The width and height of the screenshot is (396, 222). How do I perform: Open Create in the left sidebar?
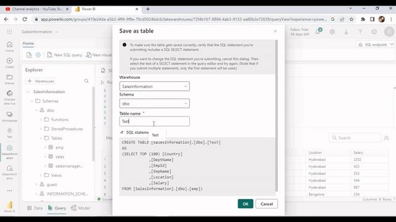coord(10,63)
